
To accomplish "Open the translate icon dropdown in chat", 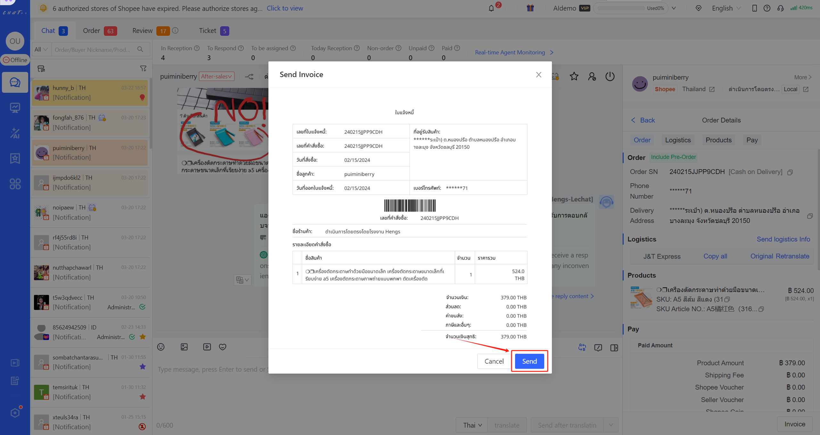I will pos(242,280).
